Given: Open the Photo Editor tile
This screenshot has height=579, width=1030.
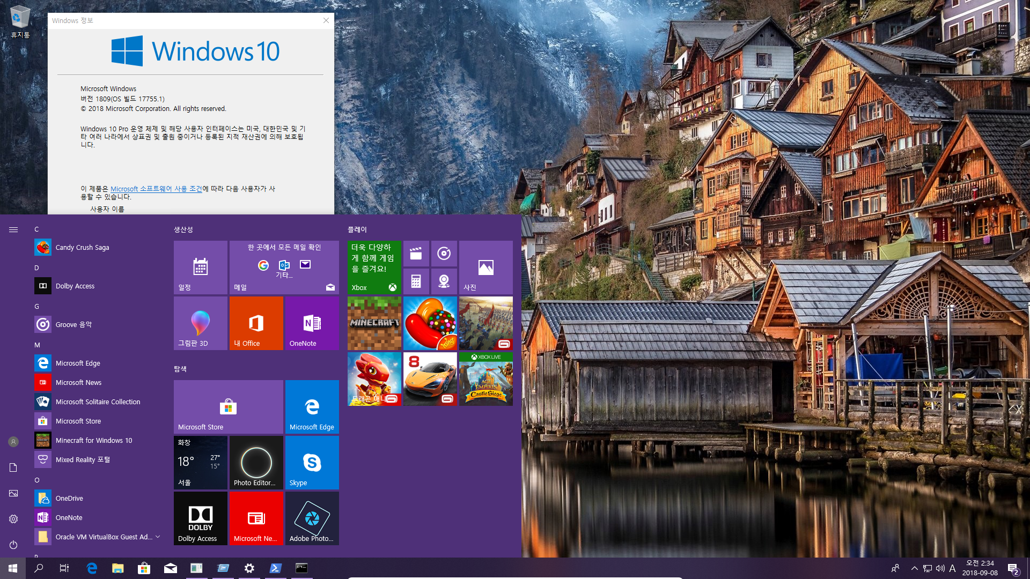Looking at the screenshot, I should (256, 463).
